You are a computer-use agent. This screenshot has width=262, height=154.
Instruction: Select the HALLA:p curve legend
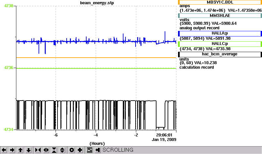(x=220, y=34)
